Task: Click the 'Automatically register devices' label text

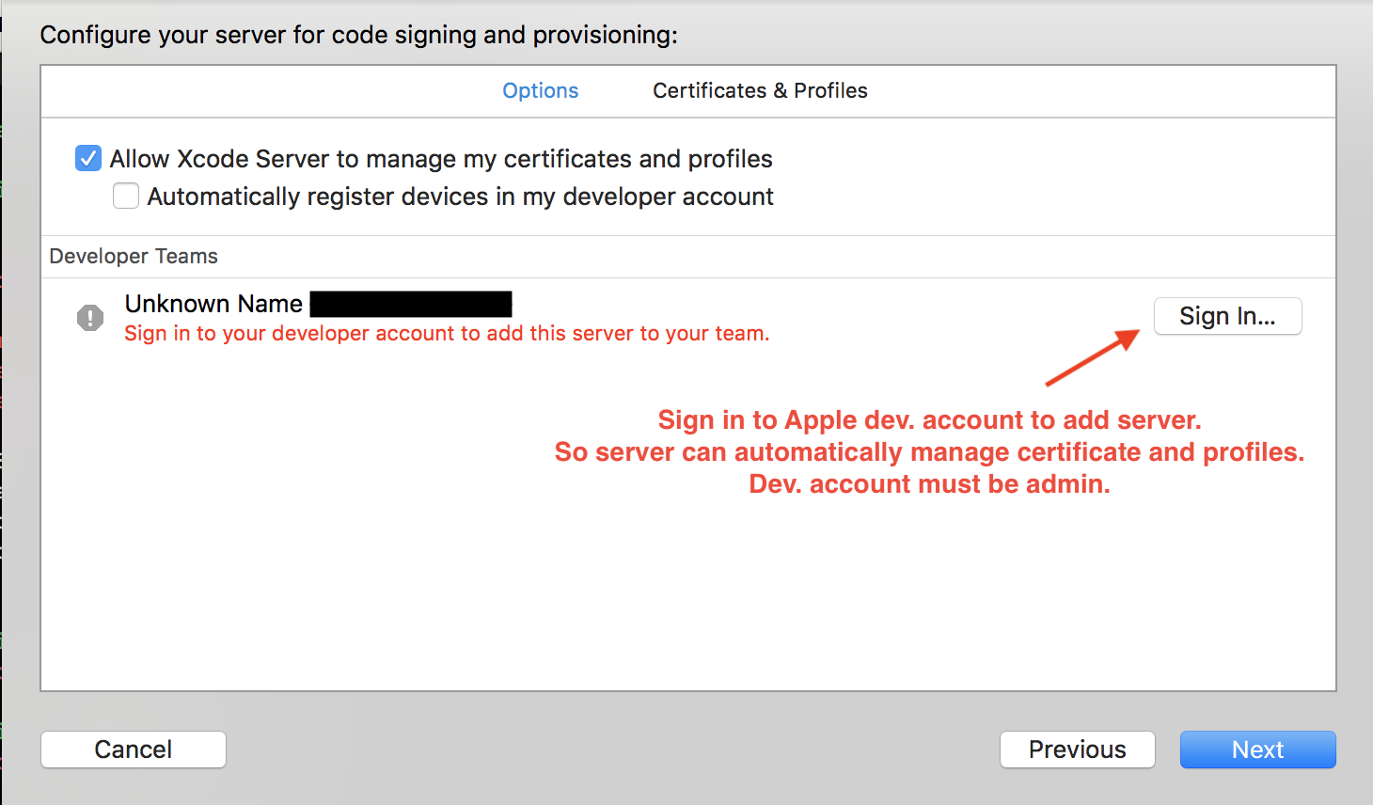Action: point(460,197)
